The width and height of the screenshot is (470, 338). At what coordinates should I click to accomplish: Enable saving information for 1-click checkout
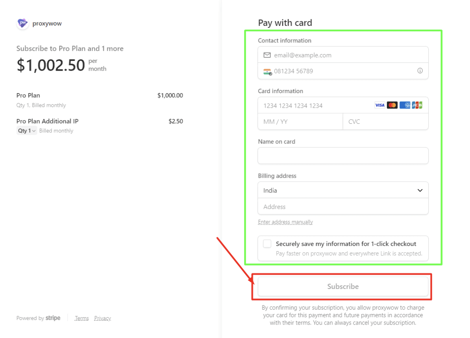267,244
